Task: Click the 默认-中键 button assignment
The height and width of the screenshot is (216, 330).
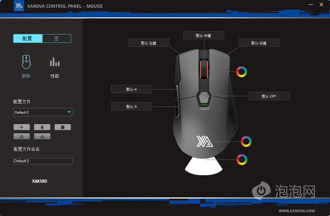Action: (x=204, y=35)
